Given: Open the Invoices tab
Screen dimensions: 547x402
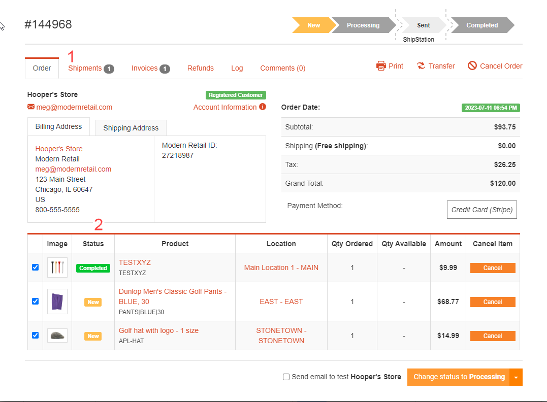Looking at the screenshot, I should pos(150,69).
